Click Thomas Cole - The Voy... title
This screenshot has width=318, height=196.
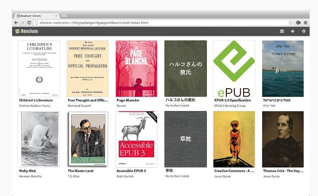pyautogui.click(x=283, y=171)
